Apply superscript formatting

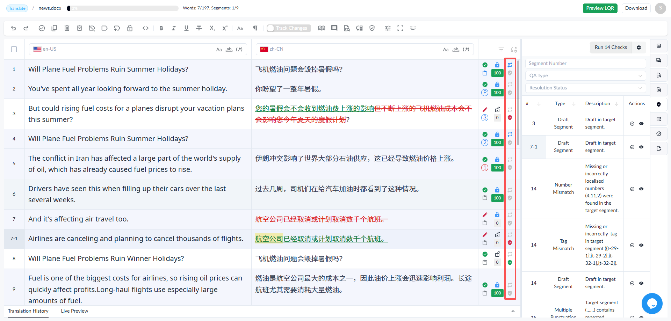(225, 28)
